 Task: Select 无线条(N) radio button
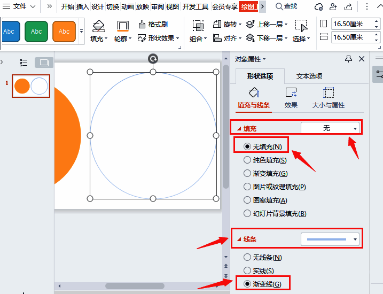pyautogui.click(x=247, y=257)
